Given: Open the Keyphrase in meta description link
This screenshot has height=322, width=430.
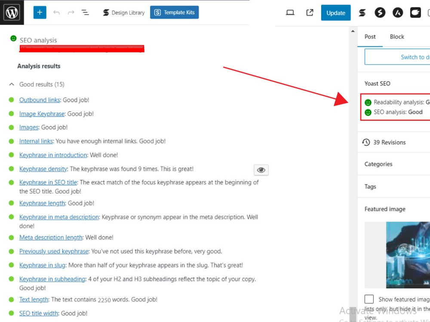Looking at the screenshot, I should [x=59, y=217].
